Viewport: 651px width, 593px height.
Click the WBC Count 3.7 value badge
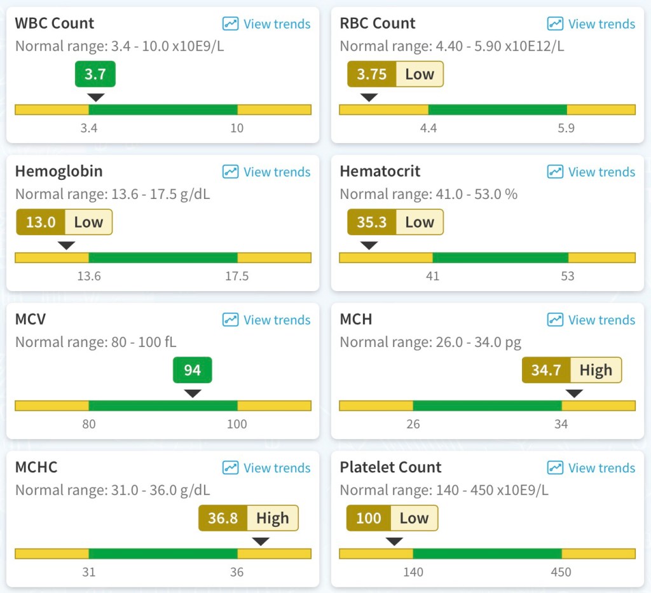click(95, 74)
